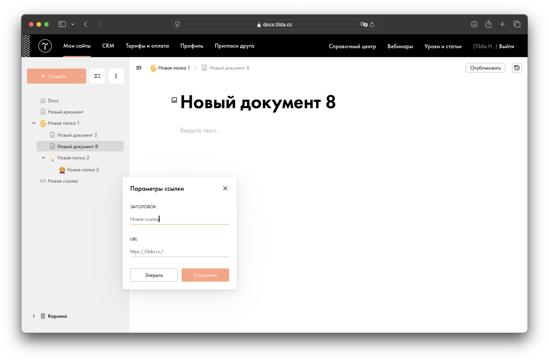
Task: Select Docs in the sidebar tree
Action: tap(53, 100)
